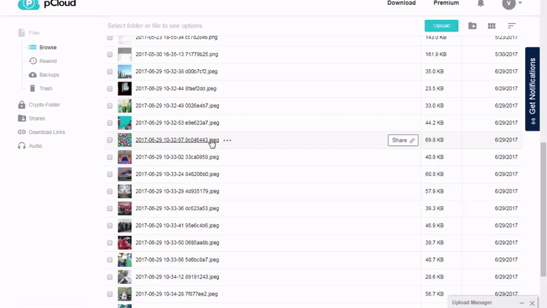Click the 5/30/2017 date cell
The height and width of the screenshot is (308, 547).
pos(506,54)
